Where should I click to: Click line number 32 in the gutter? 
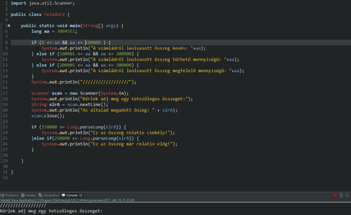click(x=5, y=178)
